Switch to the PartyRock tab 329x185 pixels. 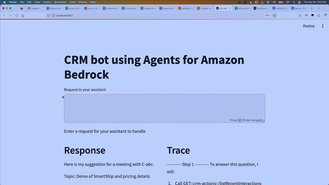261,8
